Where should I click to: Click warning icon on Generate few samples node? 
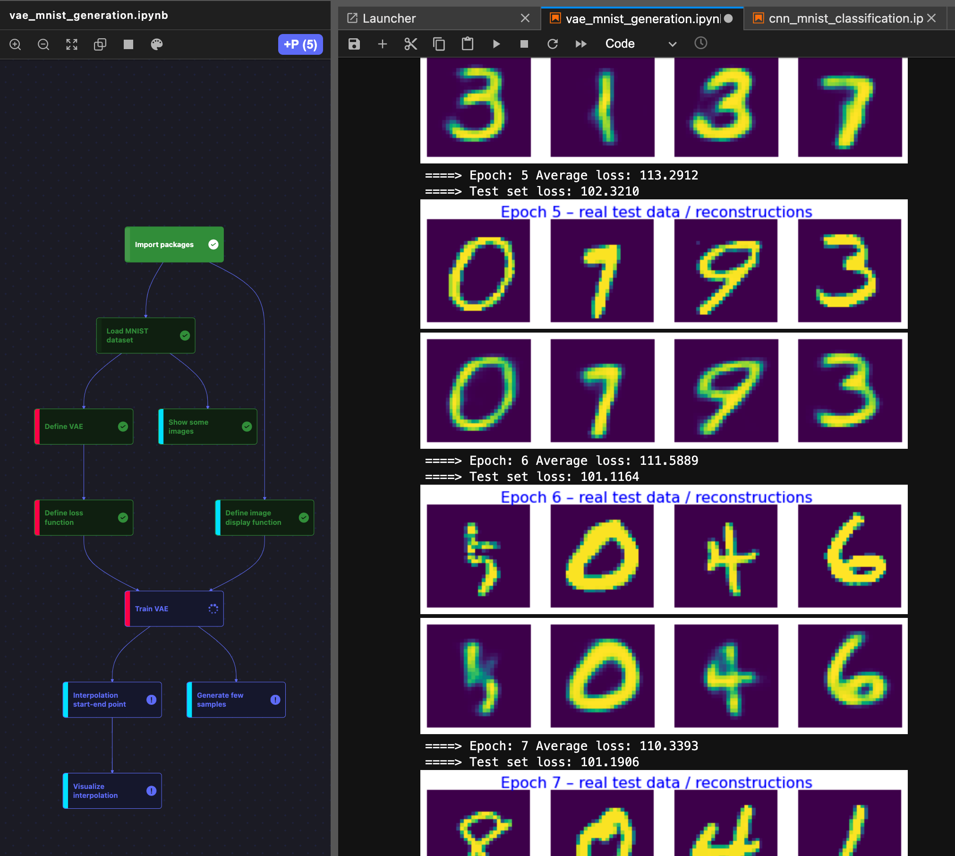[x=275, y=700]
